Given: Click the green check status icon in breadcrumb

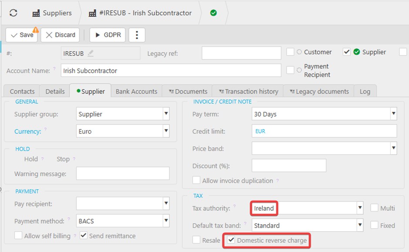Looking at the screenshot, I should coord(213,13).
